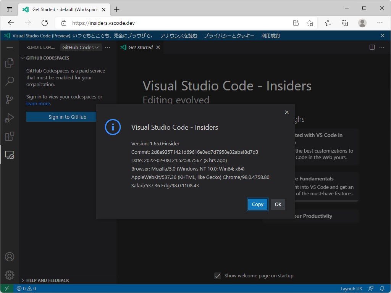This screenshot has width=391, height=293.
Task: Open the Remote Explorer more actions menu
Action: tap(107, 47)
